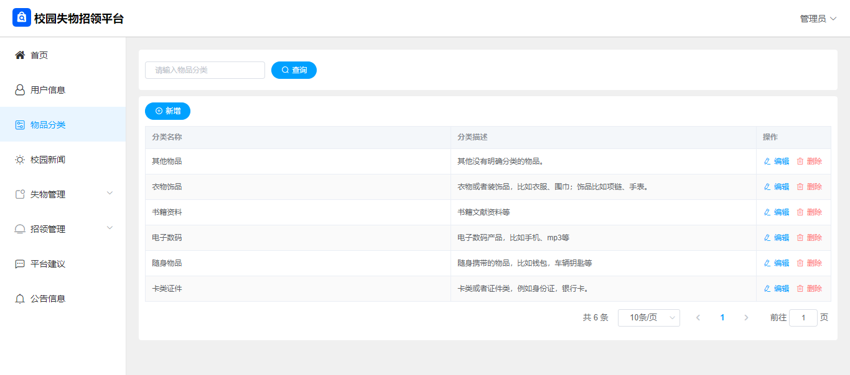The image size is (850, 375).
Task: Open the 10条/页 page size dropdown
Action: [x=648, y=318]
